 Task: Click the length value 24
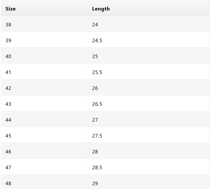coord(95,25)
